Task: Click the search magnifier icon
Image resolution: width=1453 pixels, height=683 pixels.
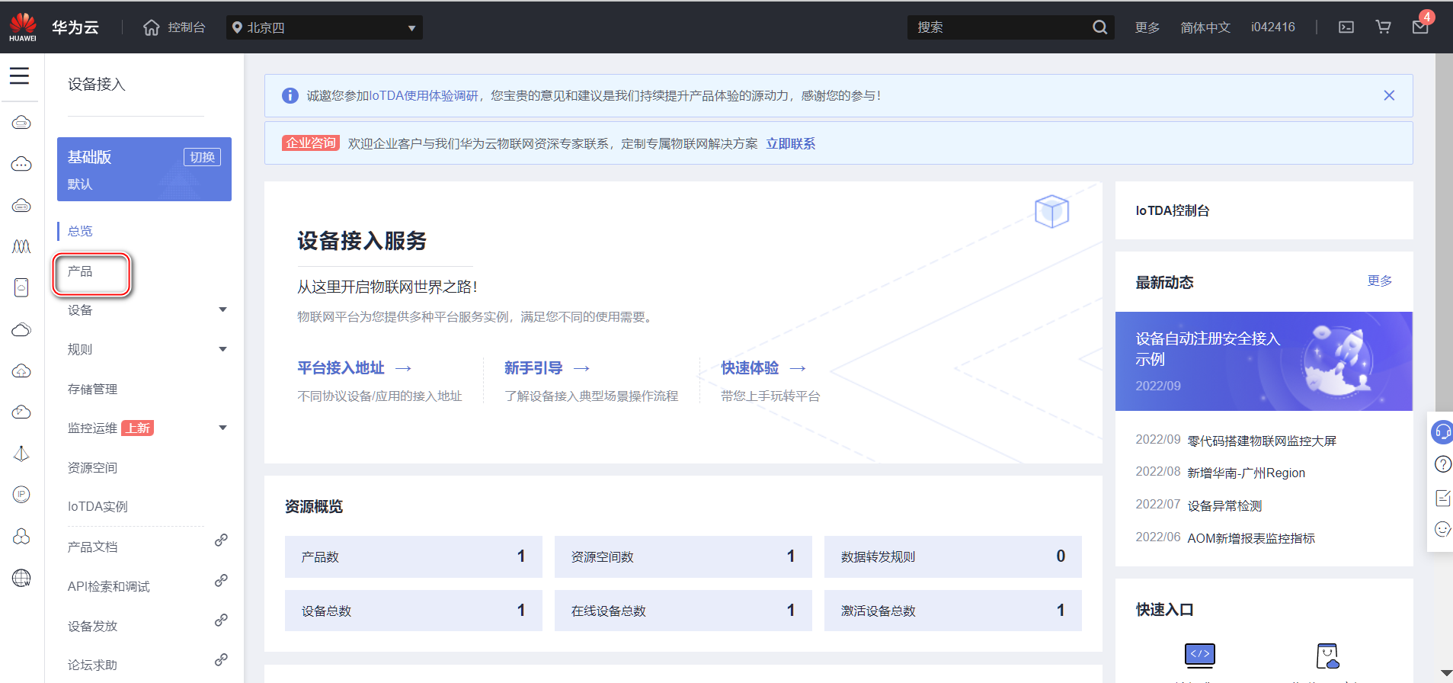Action: point(1099,27)
